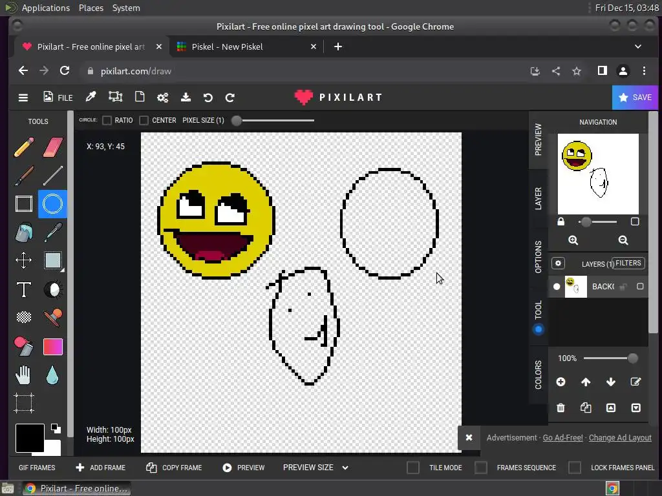Click the new drawing page icon
This screenshot has height=496, width=662.
click(140, 97)
